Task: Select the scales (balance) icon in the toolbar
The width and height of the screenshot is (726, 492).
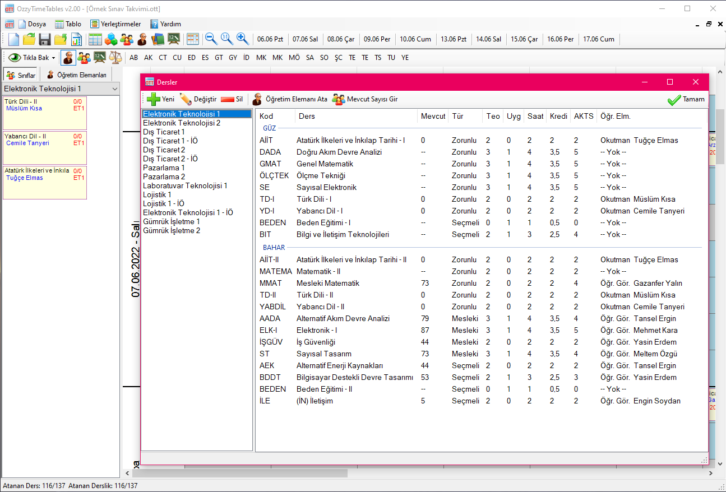Action: (x=117, y=57)
